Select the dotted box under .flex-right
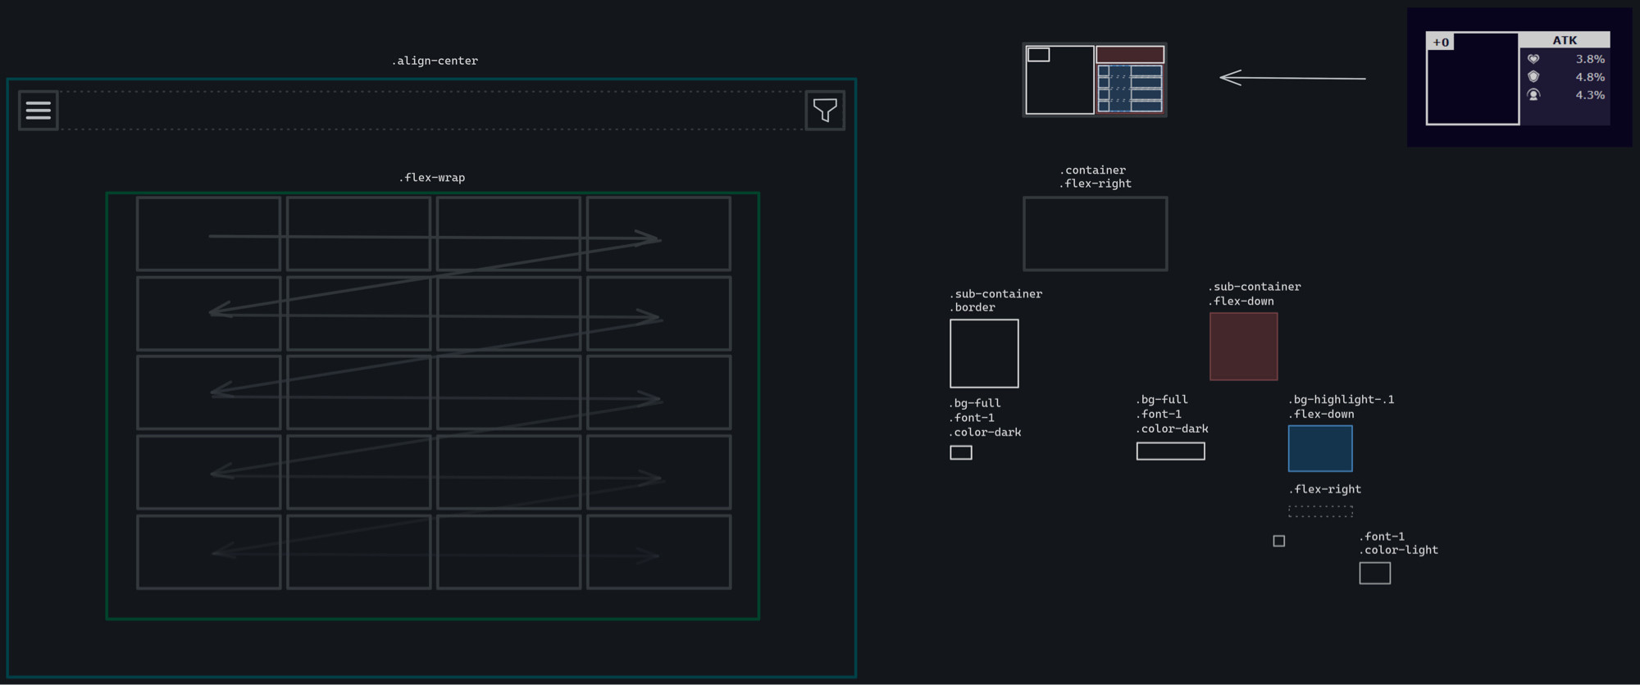This screenshot has width=1640, height=685. (x=1320, y=511)
